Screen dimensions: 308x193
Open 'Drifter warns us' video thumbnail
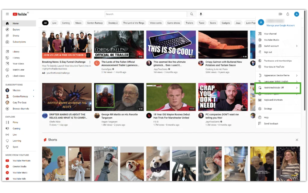67,97
